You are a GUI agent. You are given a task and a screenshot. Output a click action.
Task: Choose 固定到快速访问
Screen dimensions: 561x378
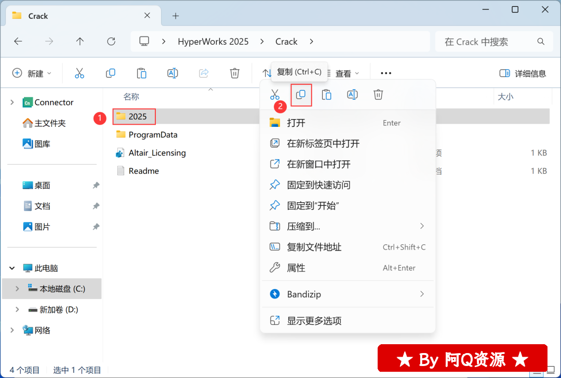(x=348, y=185)
